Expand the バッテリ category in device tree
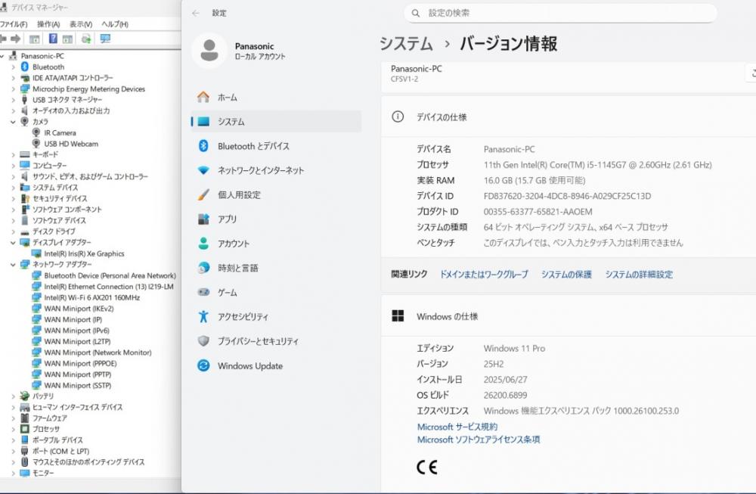 [x=13, y=396]
